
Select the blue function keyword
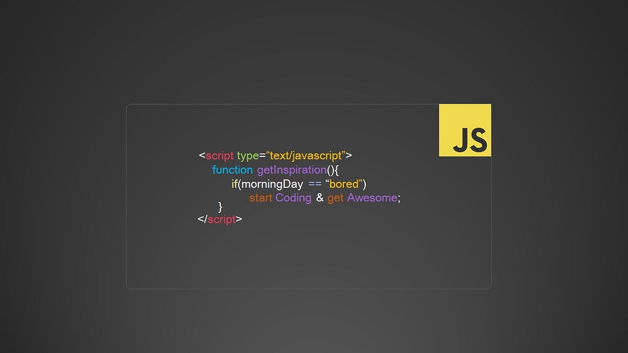click(x=232, y=169)
